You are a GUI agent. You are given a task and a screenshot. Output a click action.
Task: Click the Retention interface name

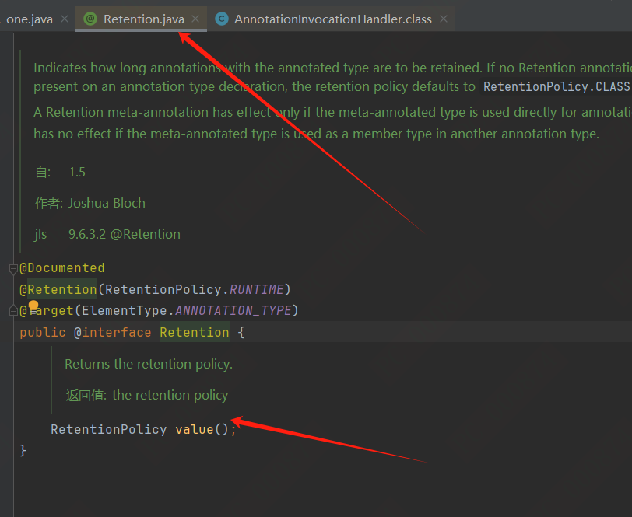[x=195, y=332]
